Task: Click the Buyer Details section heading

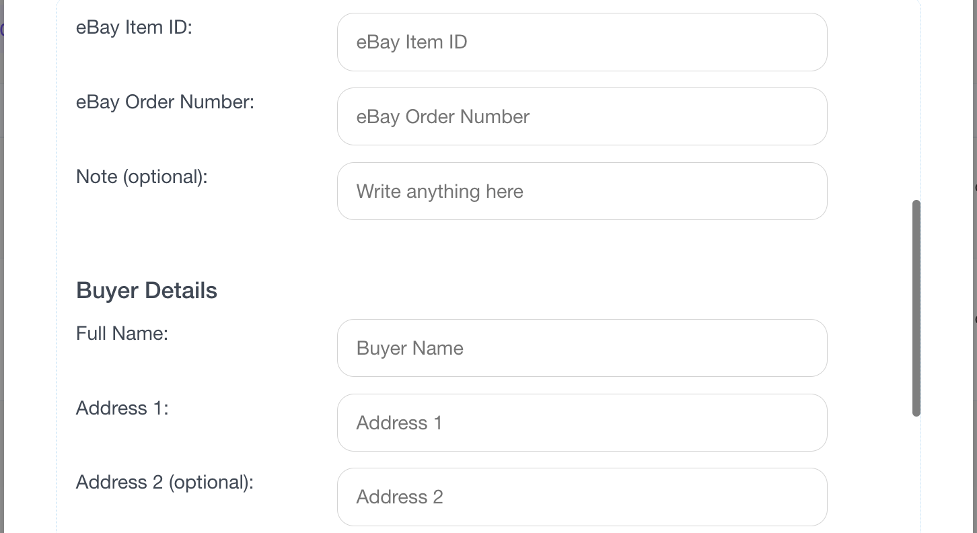Action: [x=147, y=290]
